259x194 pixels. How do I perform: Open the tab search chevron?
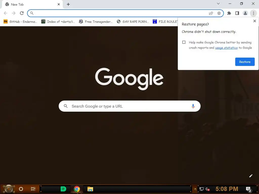(x=218, y=4)
